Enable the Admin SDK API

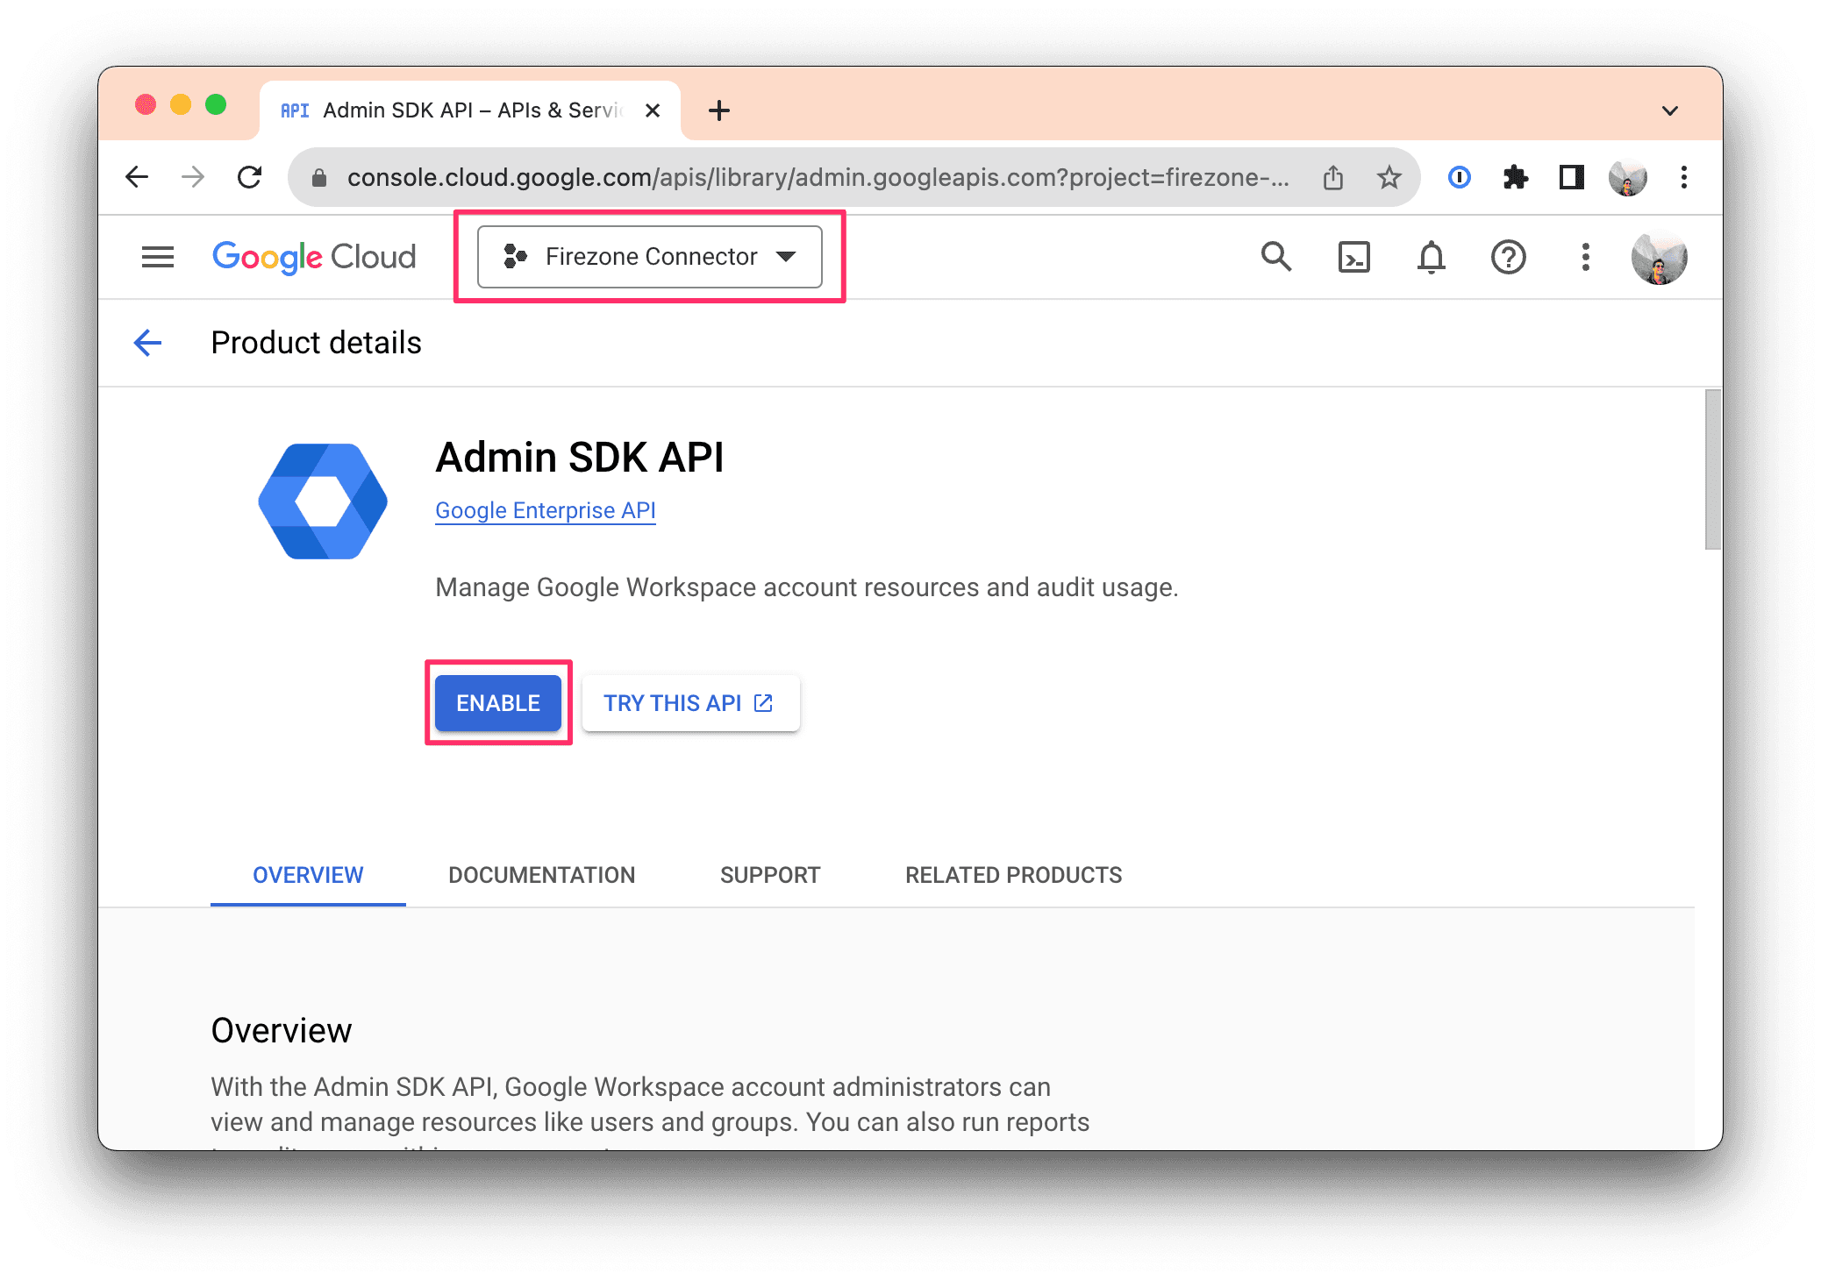tap(497, 702)
